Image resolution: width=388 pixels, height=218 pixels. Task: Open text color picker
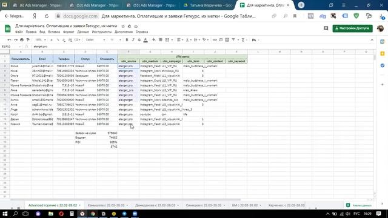coord(145,40)
